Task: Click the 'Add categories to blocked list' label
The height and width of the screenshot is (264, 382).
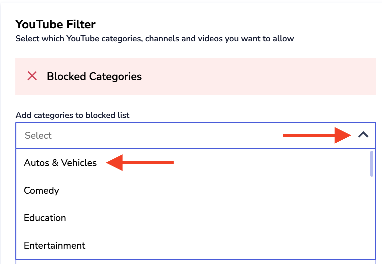Action: pyautogui.click(x=72, y=115)
